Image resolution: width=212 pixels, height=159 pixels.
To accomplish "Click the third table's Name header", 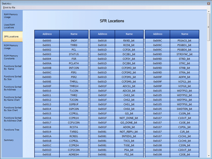I will coord(185,34).
